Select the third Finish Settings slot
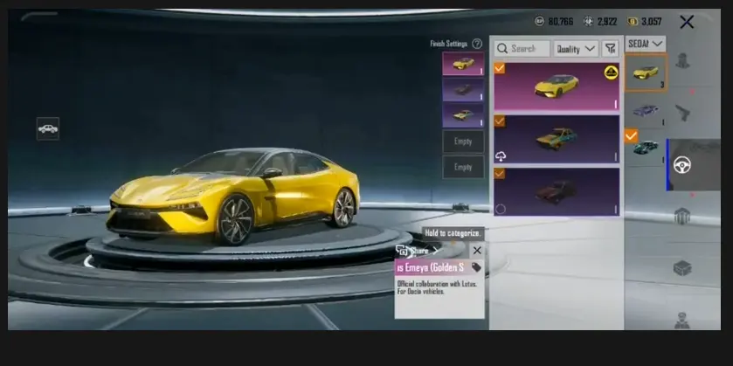 pos(463,115)
